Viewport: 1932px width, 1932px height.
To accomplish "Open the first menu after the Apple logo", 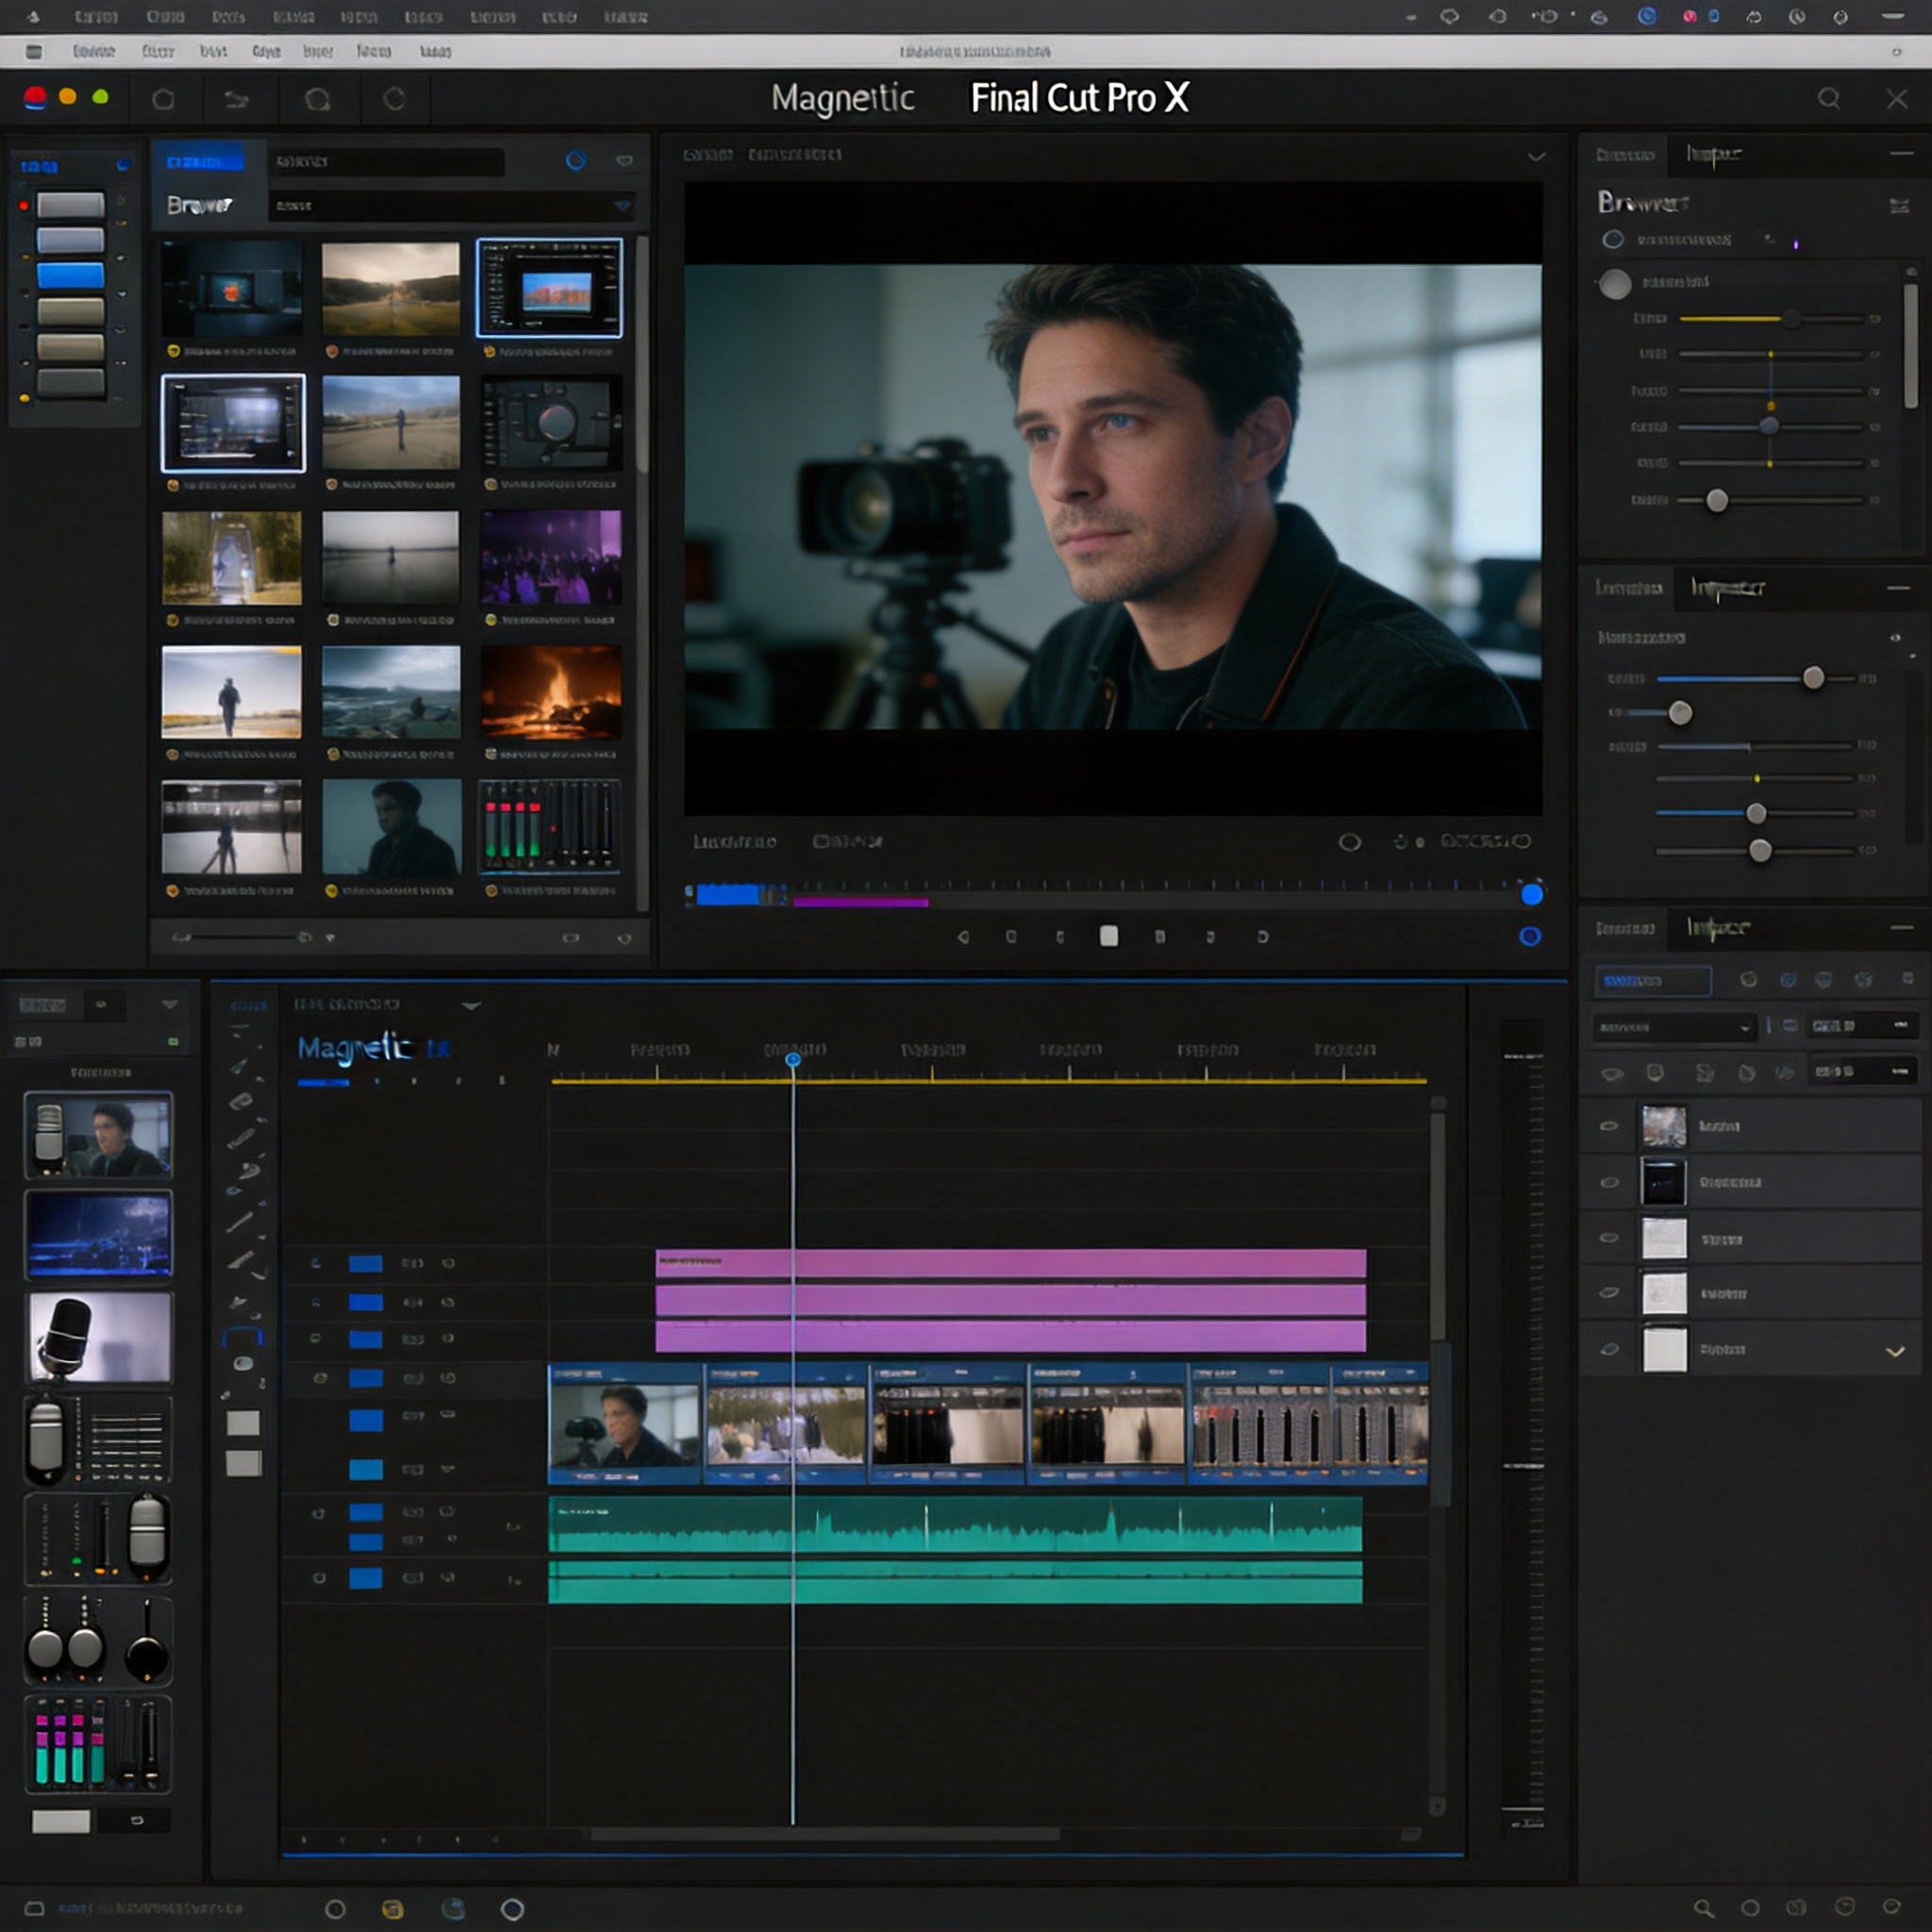I will coord(96,17).
